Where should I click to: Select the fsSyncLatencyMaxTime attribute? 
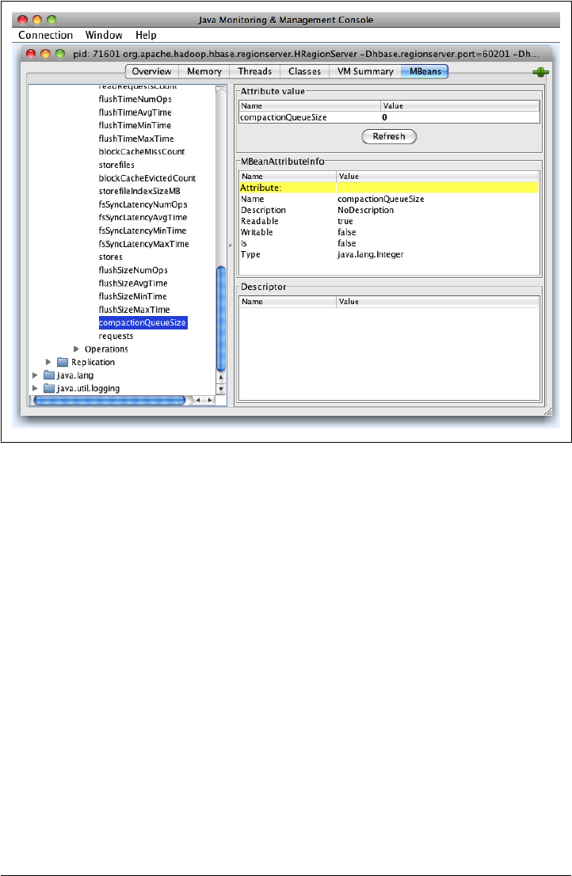pos(144,244)
